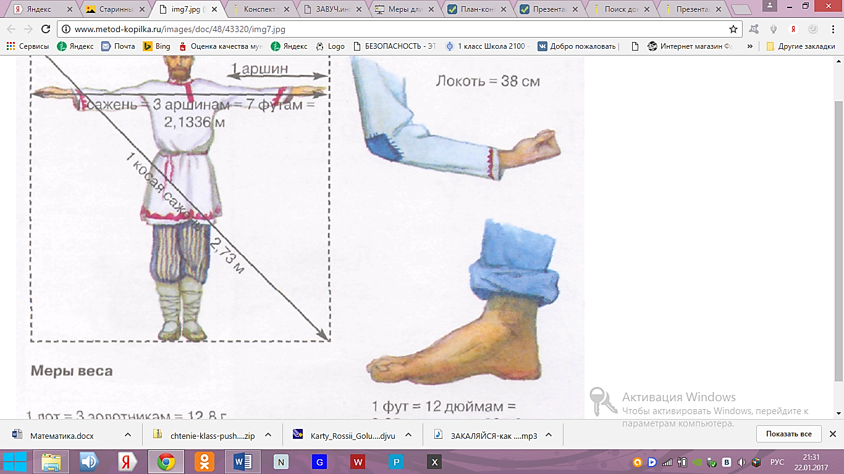
Task: Open network signal icon in tray
Action: click(x=667, y=462)
